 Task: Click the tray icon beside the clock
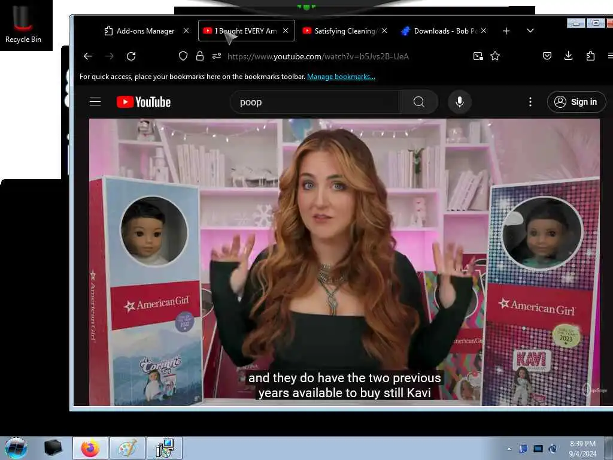click(x=553, y=449)
